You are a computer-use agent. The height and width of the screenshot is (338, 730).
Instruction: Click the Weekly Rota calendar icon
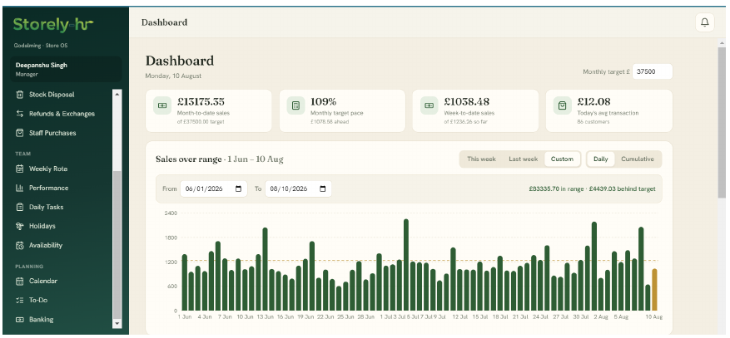pos(19,169)
